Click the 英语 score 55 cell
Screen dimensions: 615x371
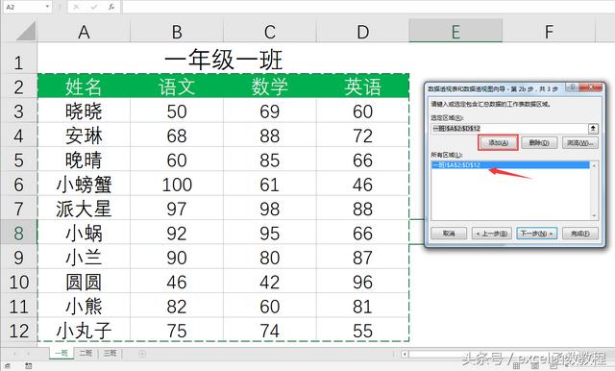tap(362, 331)
